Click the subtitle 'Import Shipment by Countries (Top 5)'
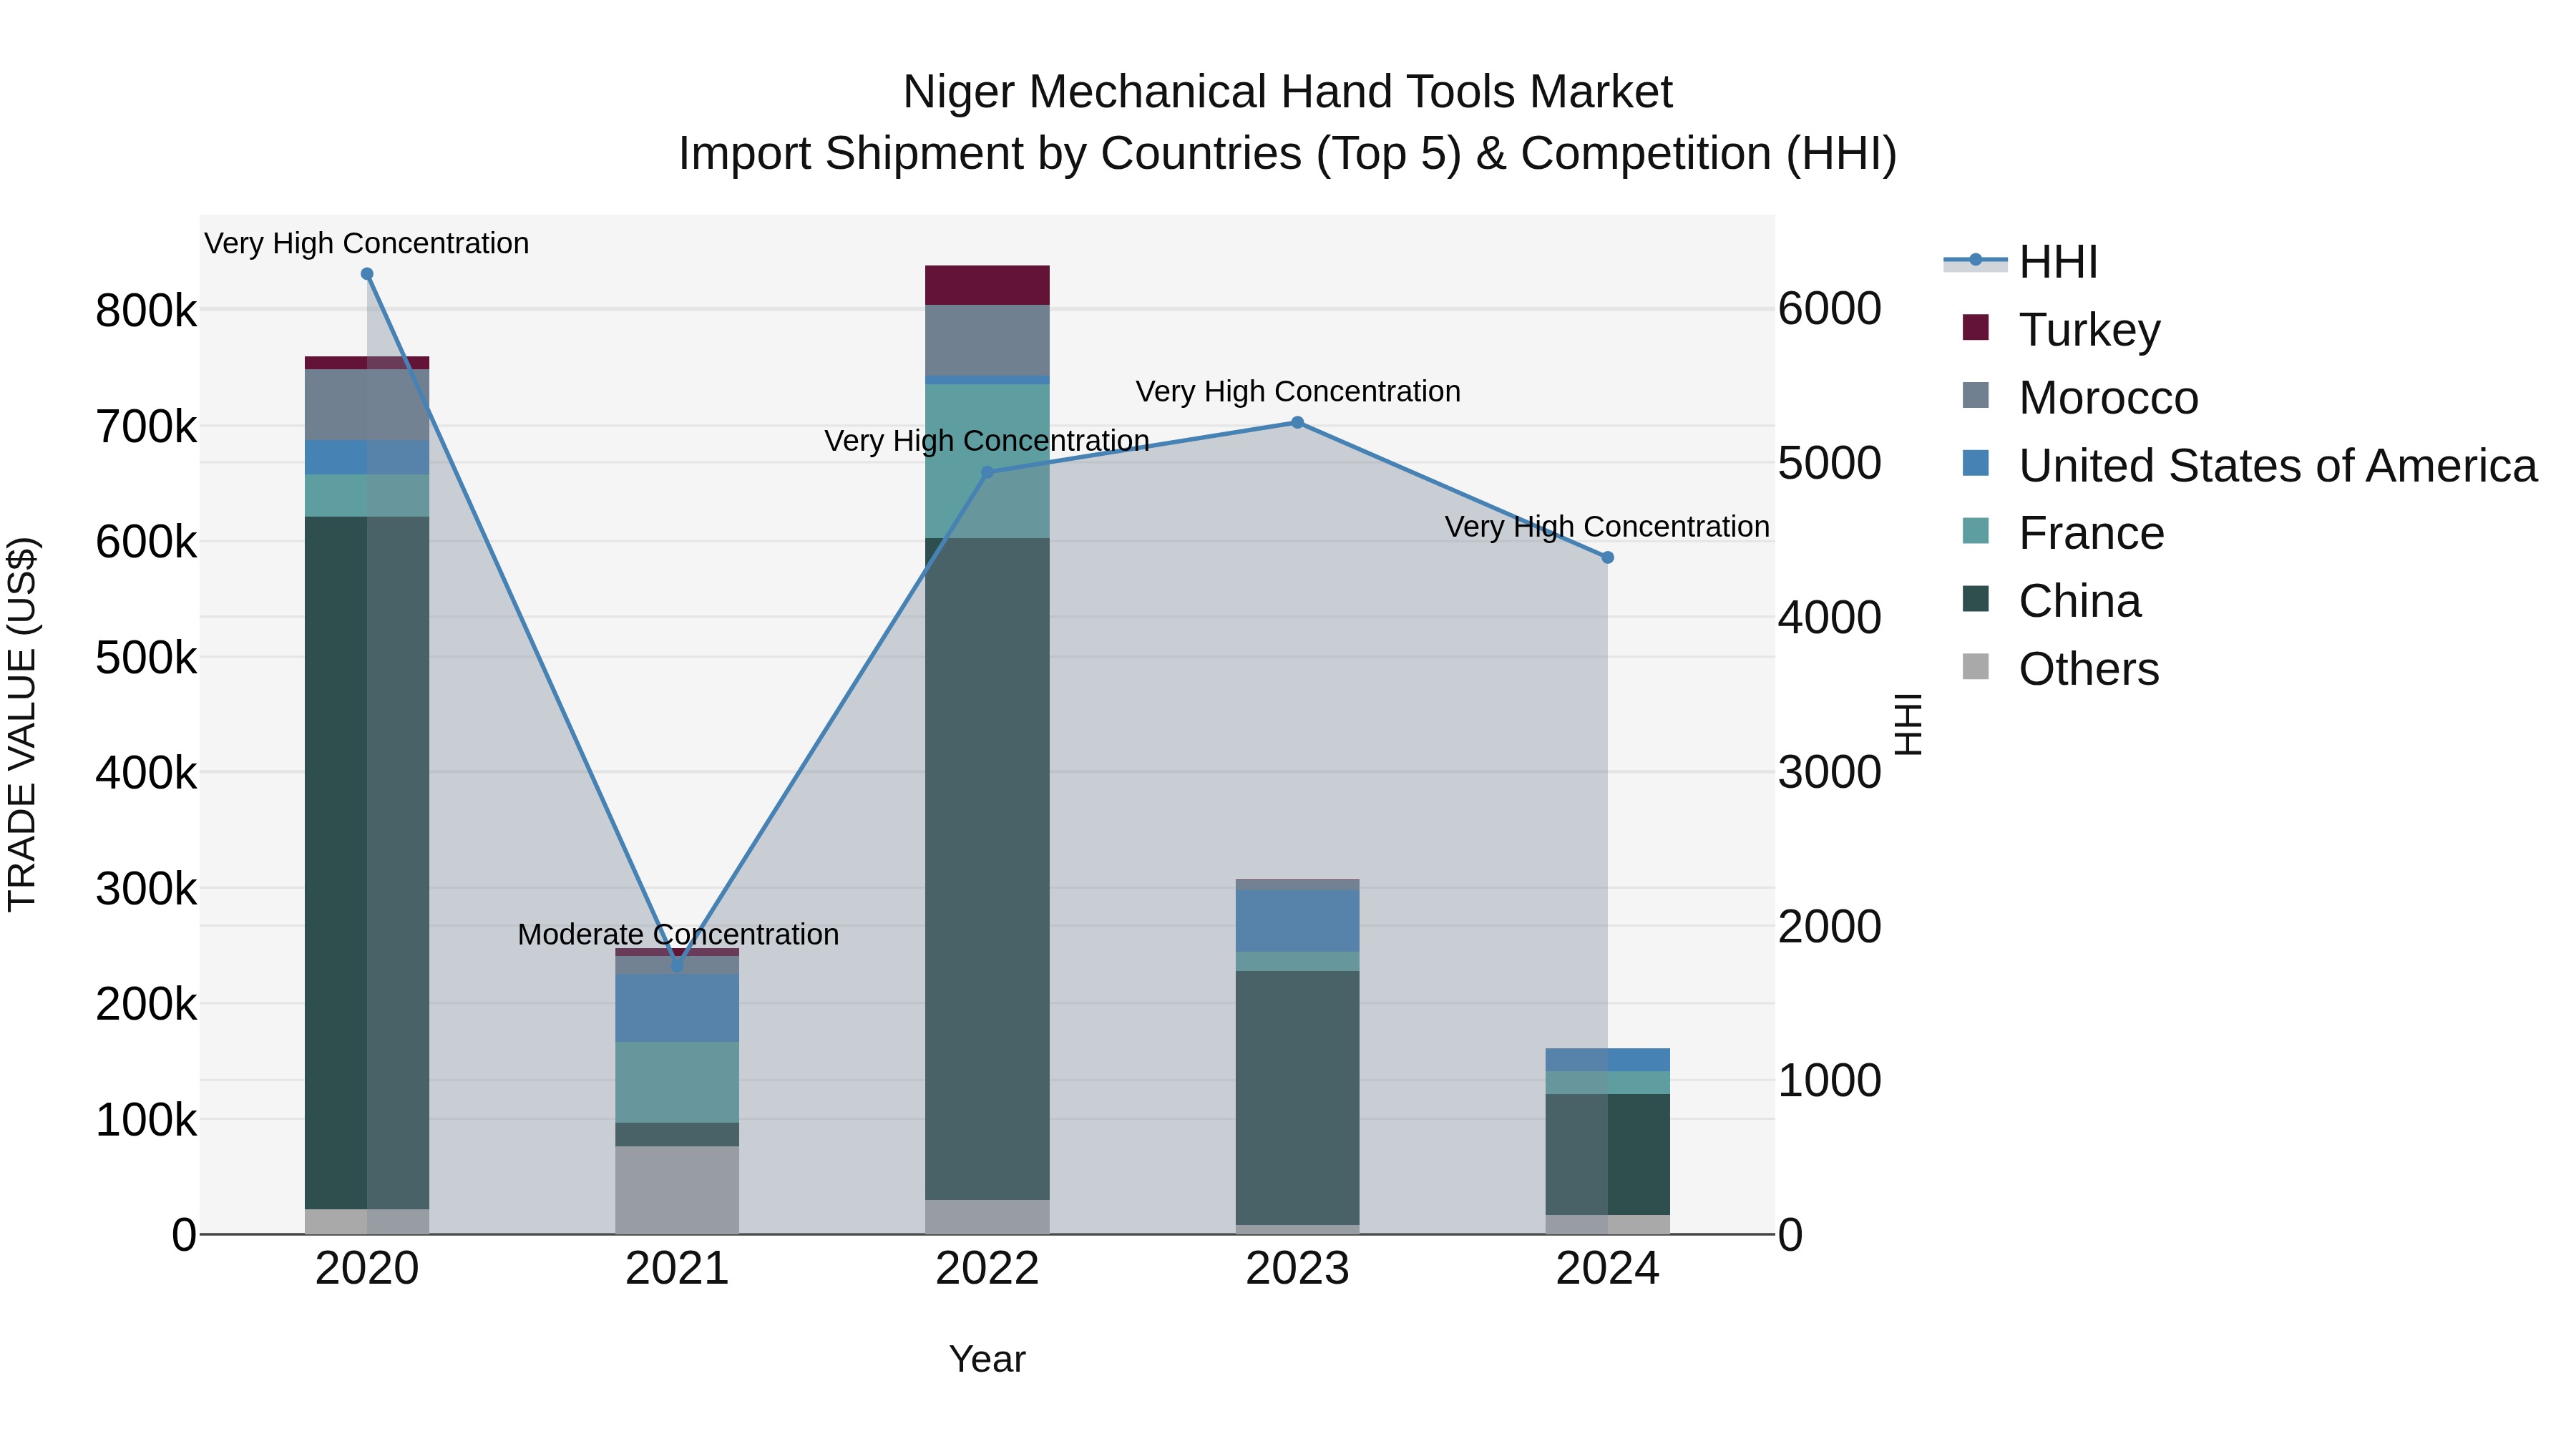 click(x=1070, y=154)
